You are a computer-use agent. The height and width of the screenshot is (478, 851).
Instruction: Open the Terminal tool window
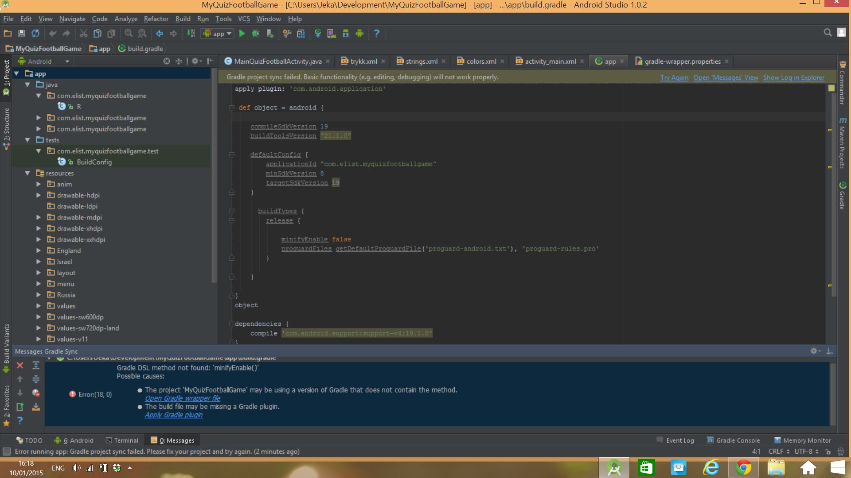coord(122,440)
